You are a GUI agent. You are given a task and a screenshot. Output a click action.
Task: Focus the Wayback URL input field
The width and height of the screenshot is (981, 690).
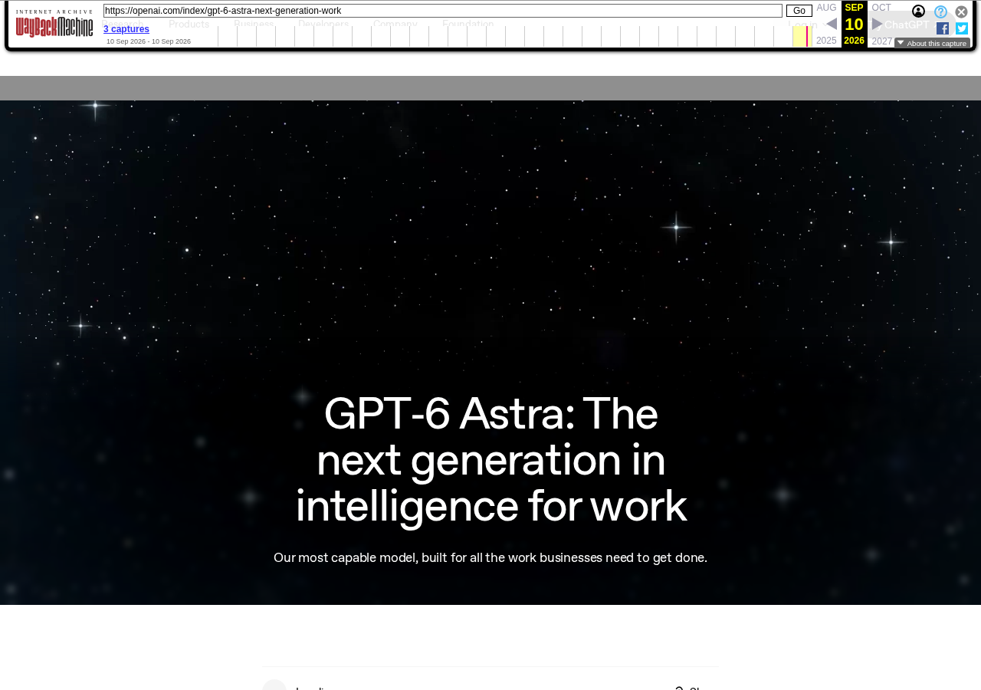coord(443,11)
